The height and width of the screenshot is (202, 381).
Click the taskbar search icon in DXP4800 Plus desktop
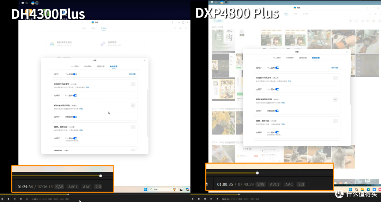pyautogui.click(x=356, y=189)
